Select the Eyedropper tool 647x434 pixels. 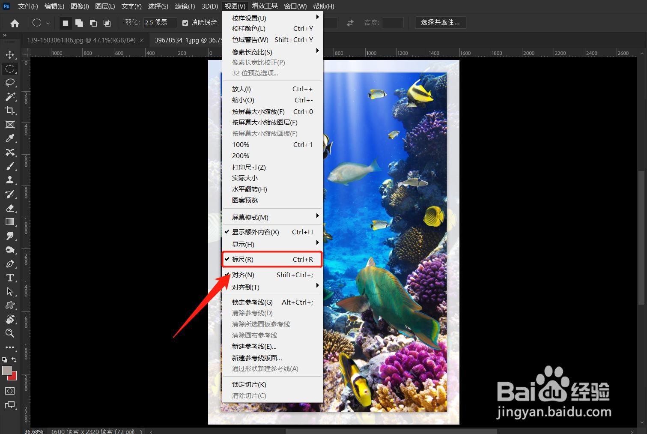[10, 138]
